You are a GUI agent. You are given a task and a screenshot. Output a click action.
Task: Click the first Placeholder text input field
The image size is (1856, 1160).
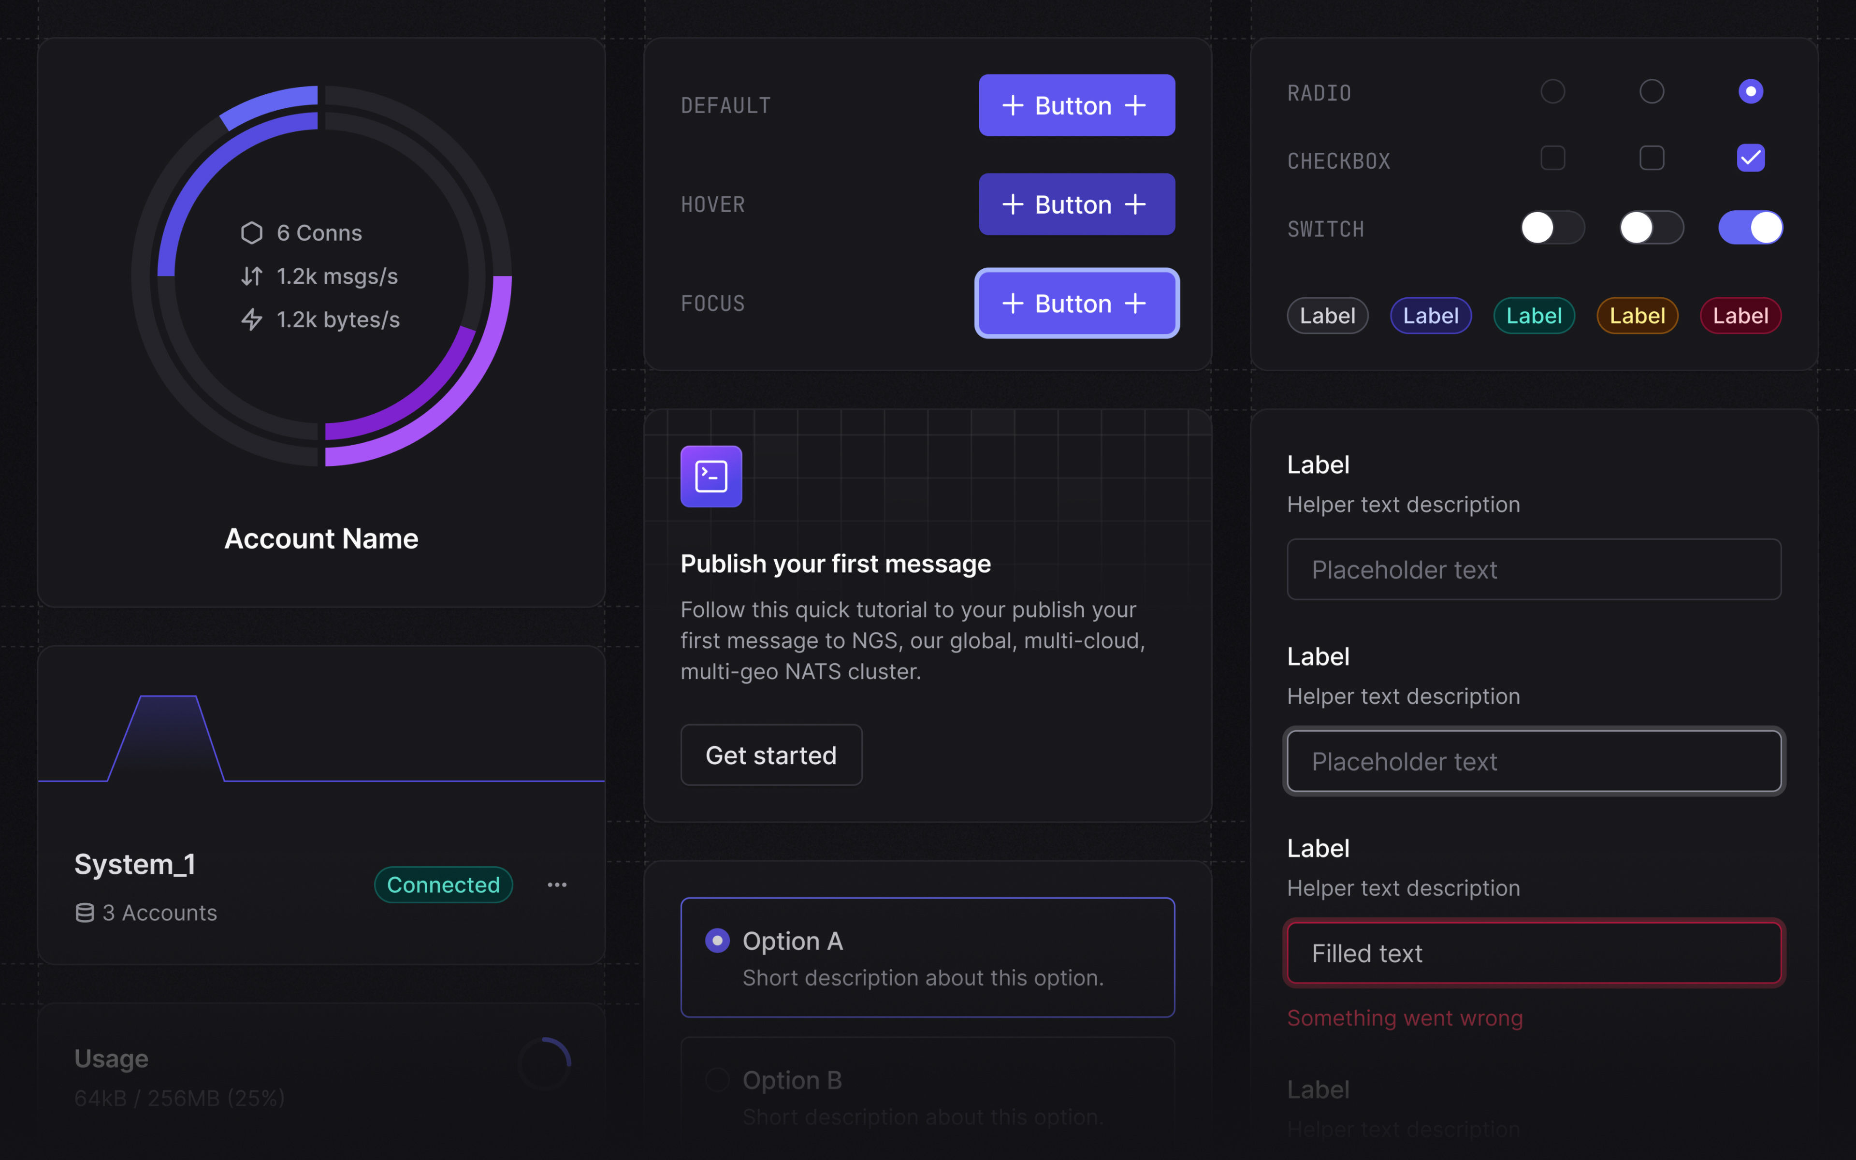pos(1534,569)
